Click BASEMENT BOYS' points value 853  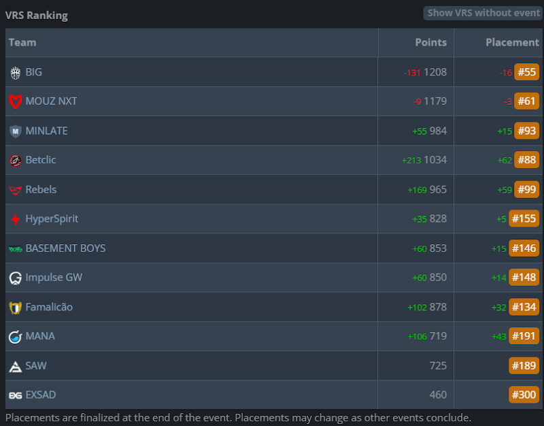pyautogui.click(x=438, y=248)
